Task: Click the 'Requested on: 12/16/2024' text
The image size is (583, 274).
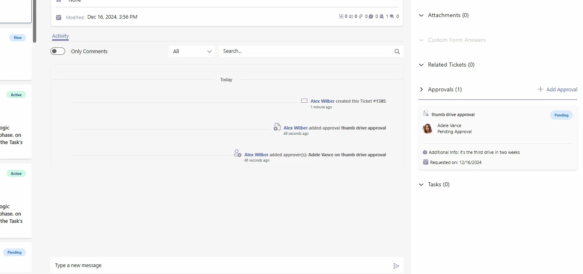Action: coord(456,162)
